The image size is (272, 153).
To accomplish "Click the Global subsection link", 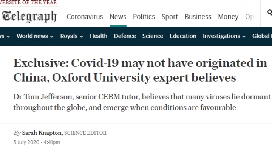I will [x=262, y=36].
